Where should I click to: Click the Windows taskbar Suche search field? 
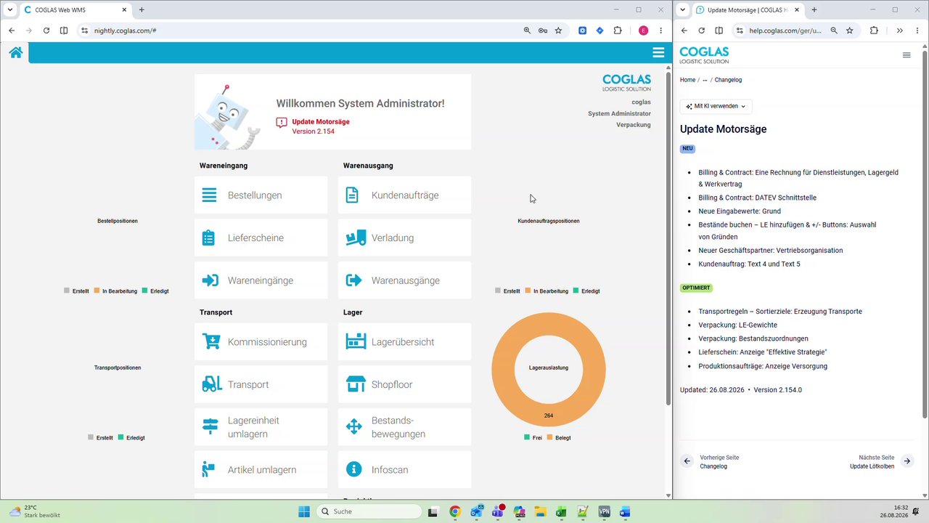tap(369, 511)
